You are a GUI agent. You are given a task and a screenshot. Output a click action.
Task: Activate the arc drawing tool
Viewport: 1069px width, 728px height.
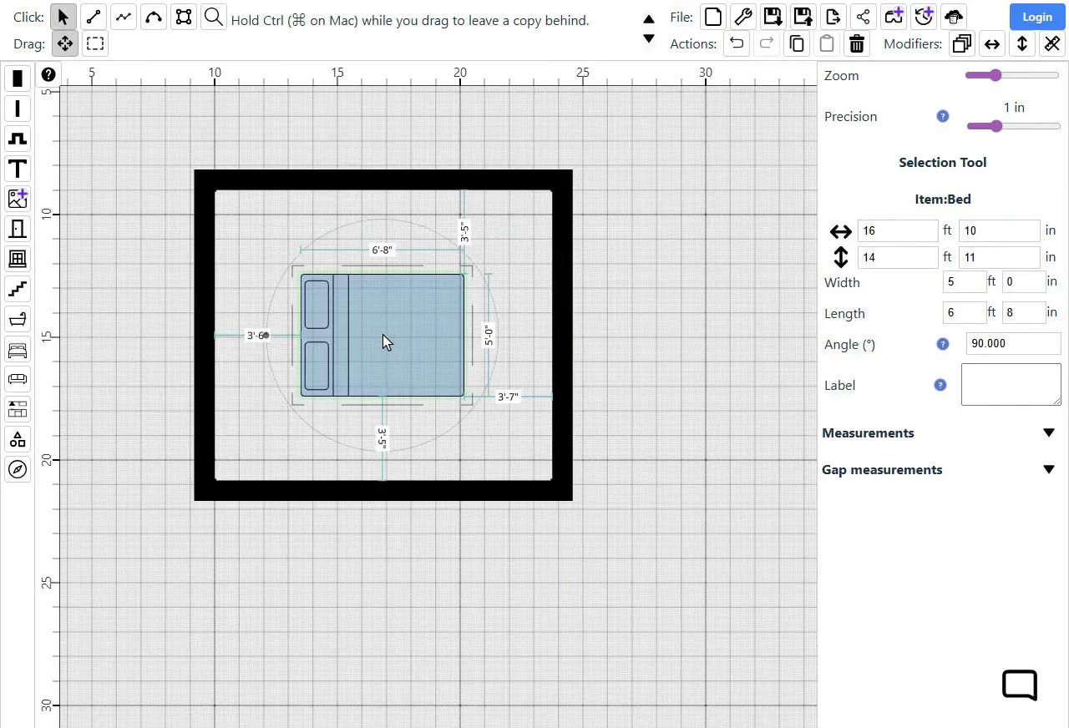click(154, 17)
